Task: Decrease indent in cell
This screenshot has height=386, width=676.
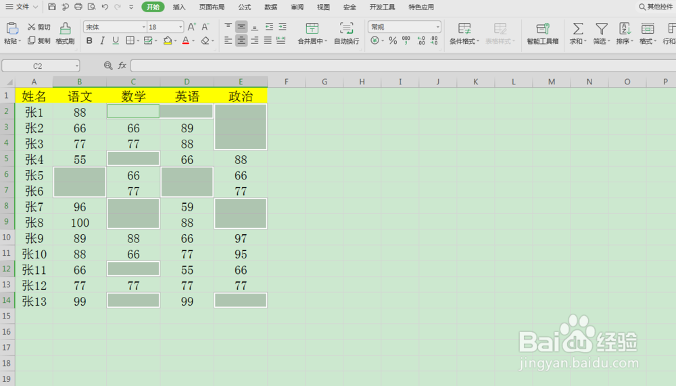Action: click(x=269, y=27)
